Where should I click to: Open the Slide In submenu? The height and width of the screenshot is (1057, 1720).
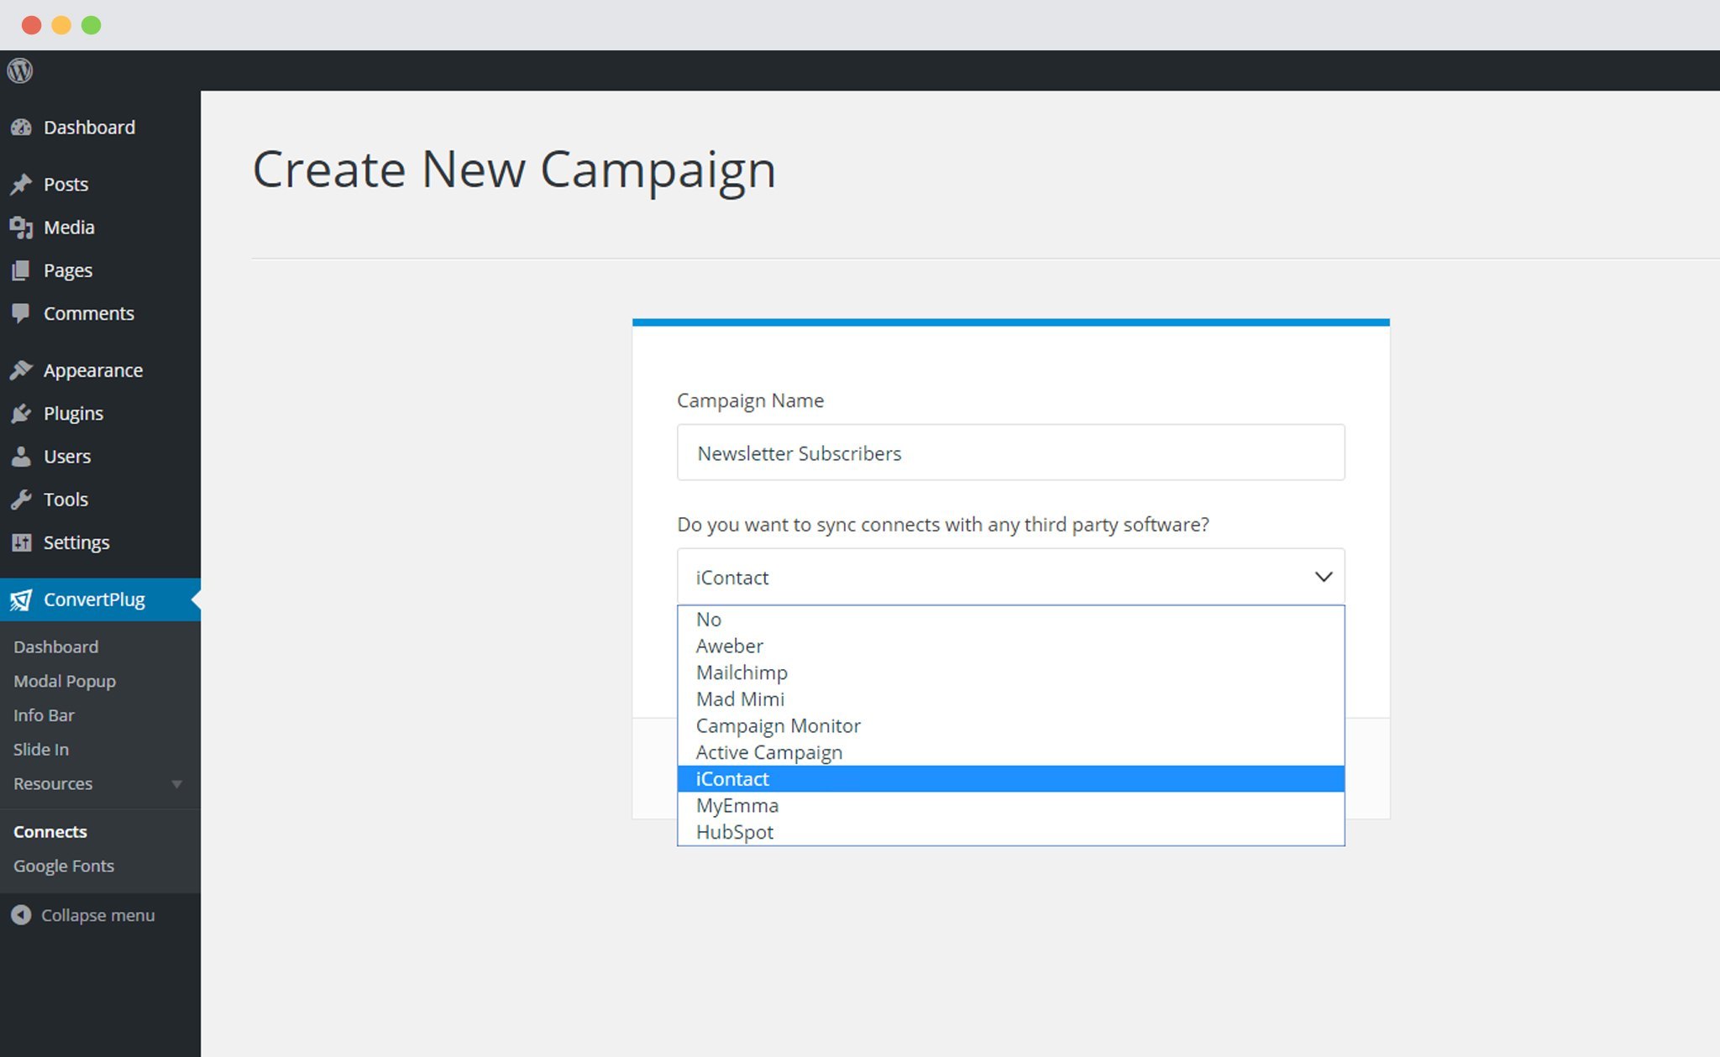coord(41,749)
